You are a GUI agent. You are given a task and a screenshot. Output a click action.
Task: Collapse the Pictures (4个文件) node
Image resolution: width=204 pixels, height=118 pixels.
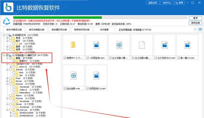(7, 84)
